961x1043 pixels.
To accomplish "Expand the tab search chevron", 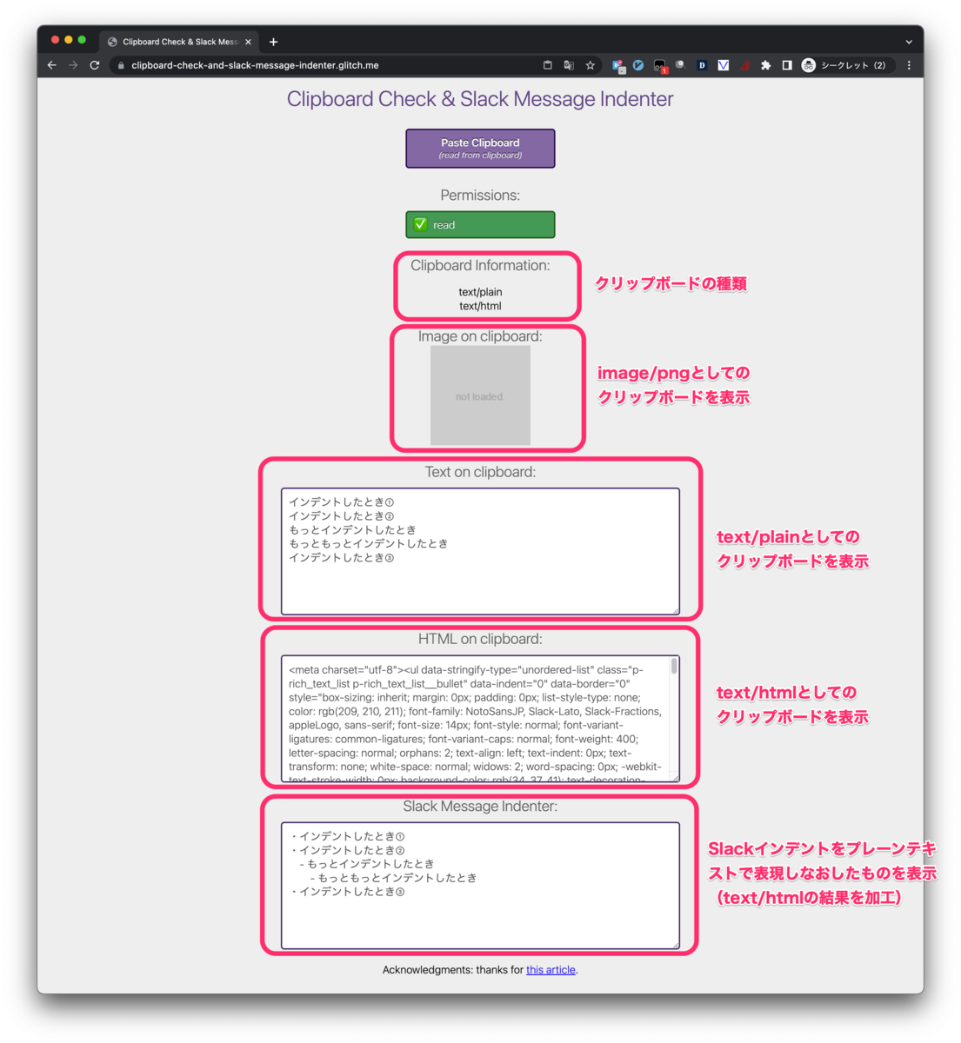I will tap(909, 42).
